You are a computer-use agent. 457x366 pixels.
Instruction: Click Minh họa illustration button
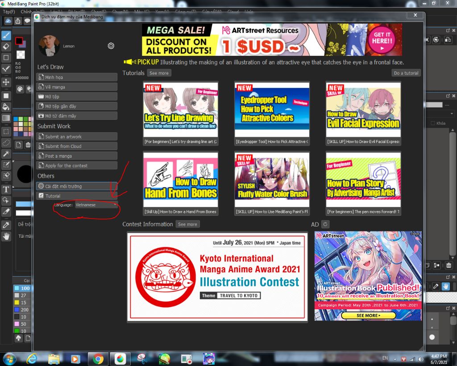click(77, 77)
